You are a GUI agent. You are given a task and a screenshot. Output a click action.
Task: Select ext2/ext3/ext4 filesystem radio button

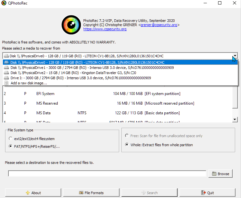10,138
